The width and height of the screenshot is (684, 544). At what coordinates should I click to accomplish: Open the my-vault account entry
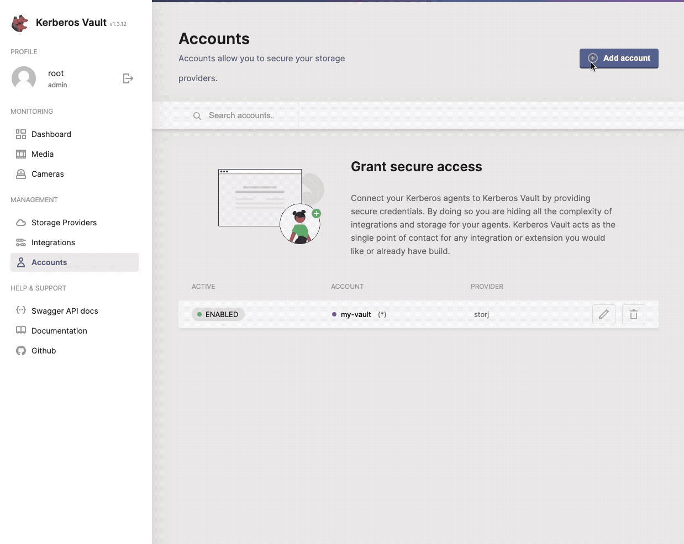[356, 314]
